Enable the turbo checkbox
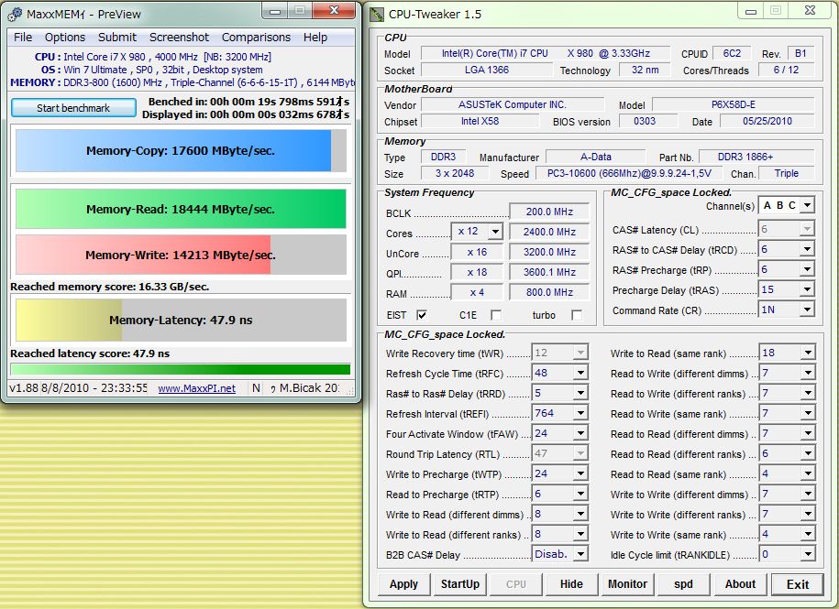The height and width of the screenshot is (609, 839). point(576,315)
